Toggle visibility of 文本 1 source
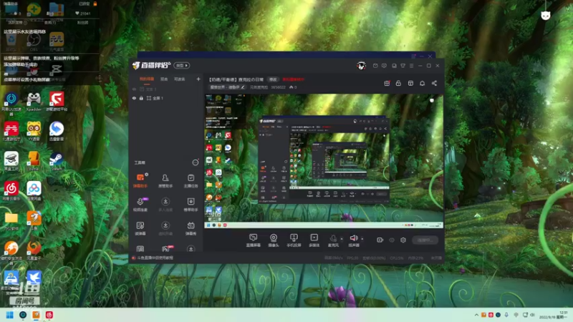Image resolution: width=573 pixels, height=322 pixels. (x=134, y=89)
